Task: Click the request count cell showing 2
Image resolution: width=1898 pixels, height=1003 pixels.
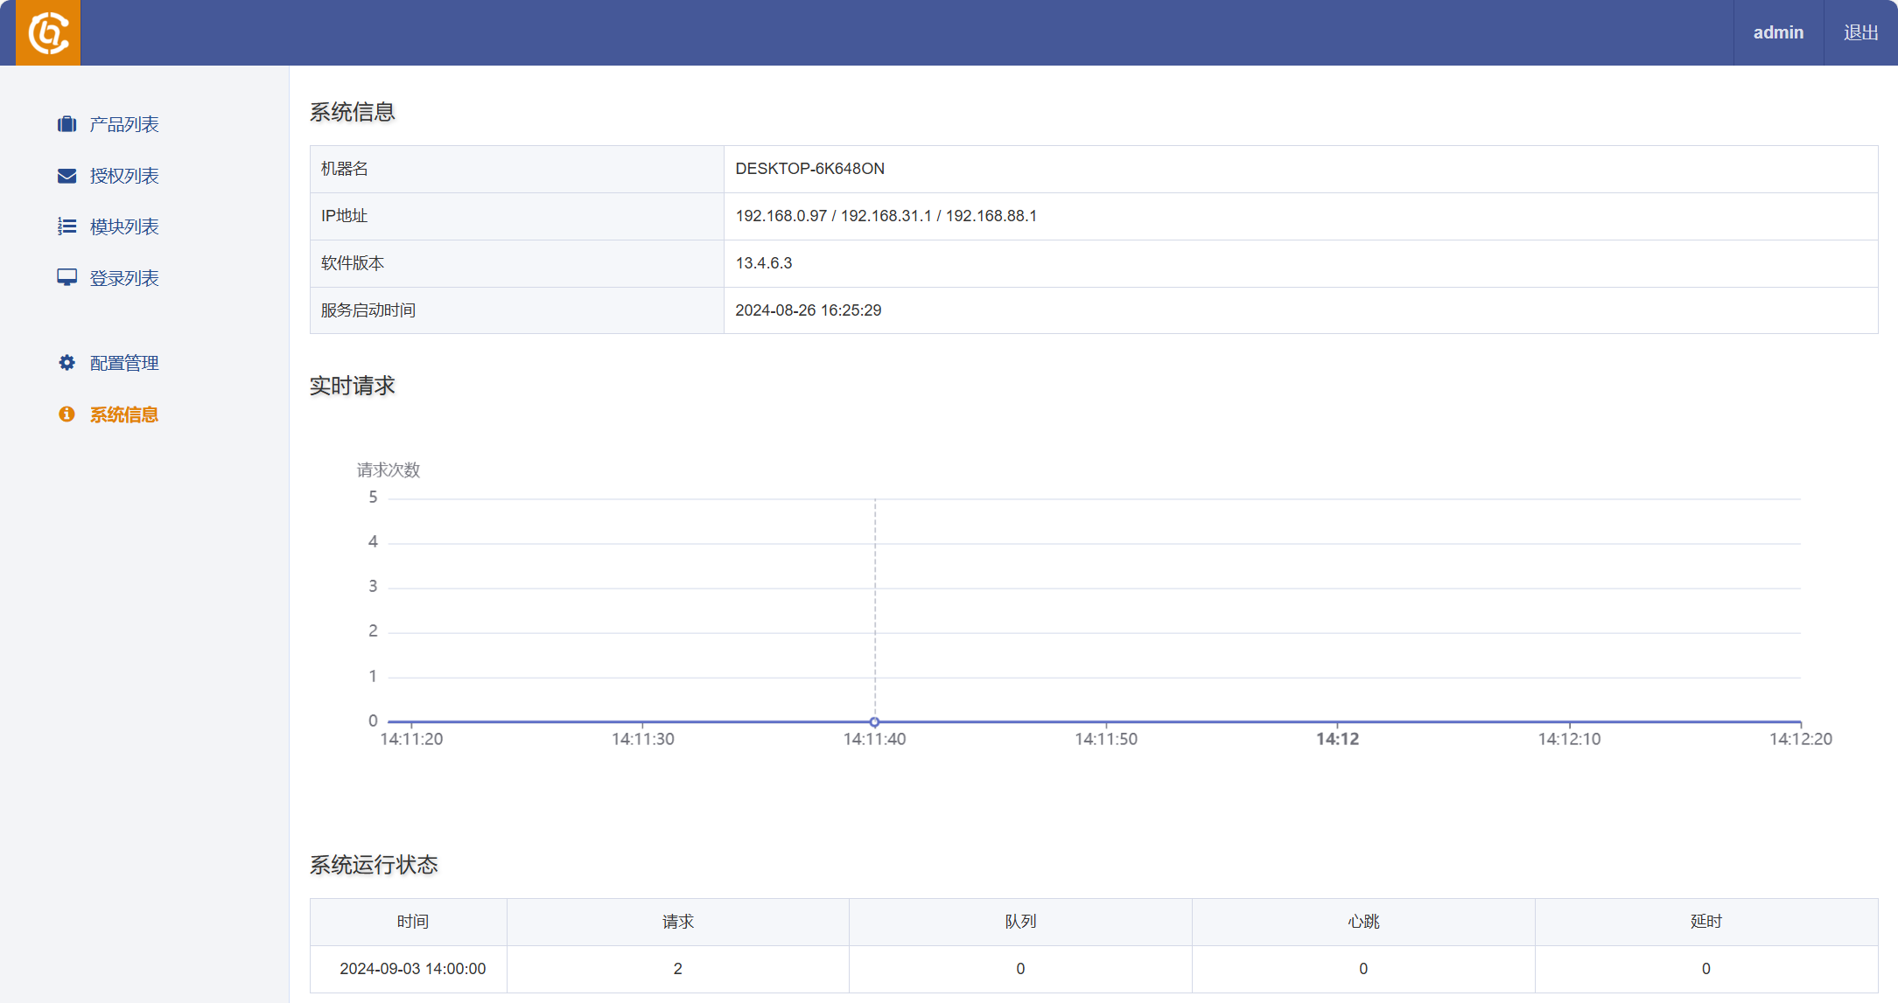Action: [678, 969]
